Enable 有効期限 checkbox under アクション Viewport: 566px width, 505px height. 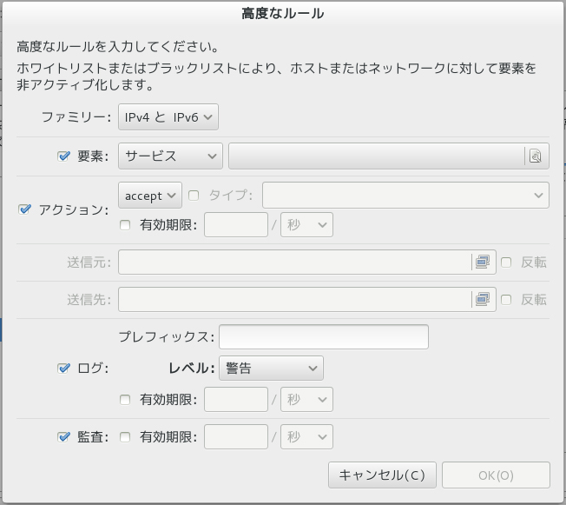coord(125,225)
